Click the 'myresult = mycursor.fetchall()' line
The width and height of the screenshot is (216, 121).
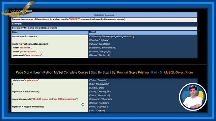point(28,107)
